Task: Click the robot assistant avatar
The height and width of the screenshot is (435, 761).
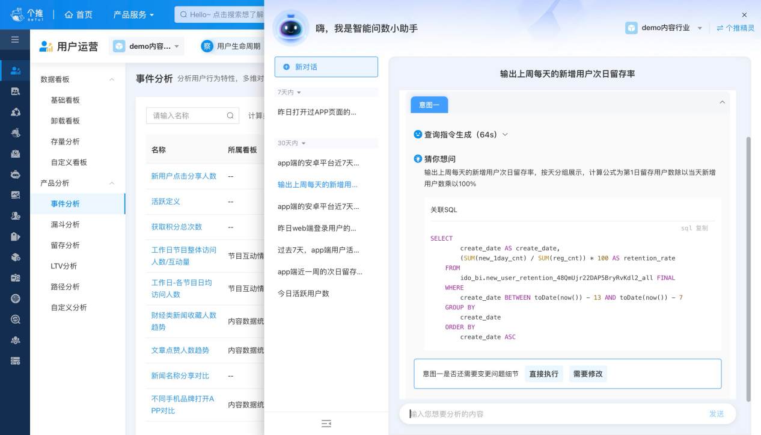Action: (x=291, y=28)
